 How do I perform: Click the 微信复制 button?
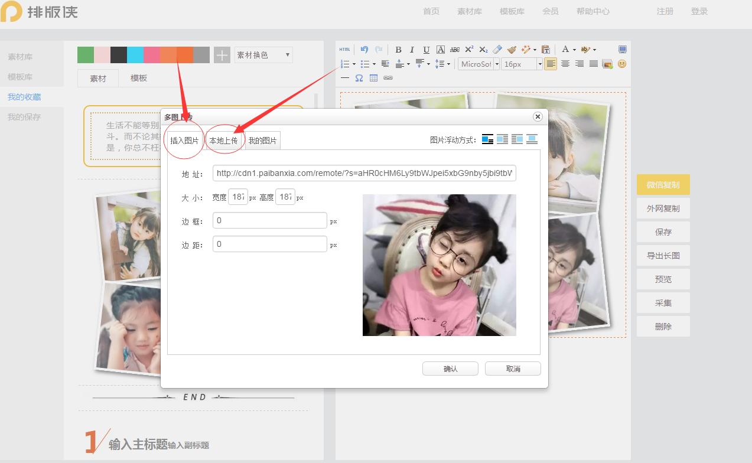pyautogui.click(x=663, y=185)
